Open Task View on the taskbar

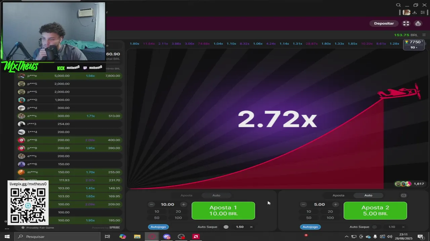click(107, 237)
